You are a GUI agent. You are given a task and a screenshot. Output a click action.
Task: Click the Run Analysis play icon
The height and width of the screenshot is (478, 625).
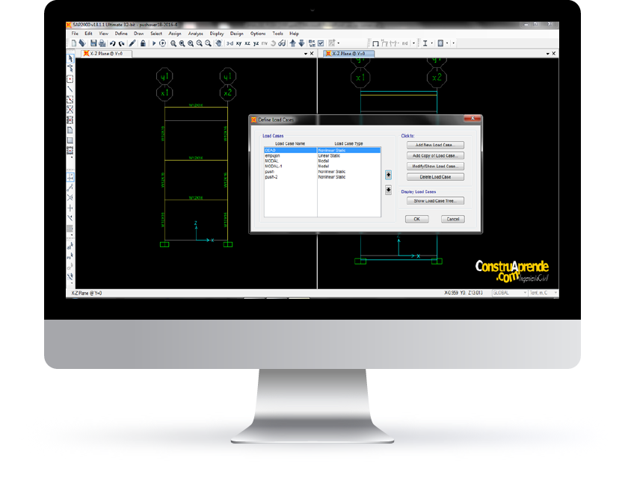tap(154, 43)
